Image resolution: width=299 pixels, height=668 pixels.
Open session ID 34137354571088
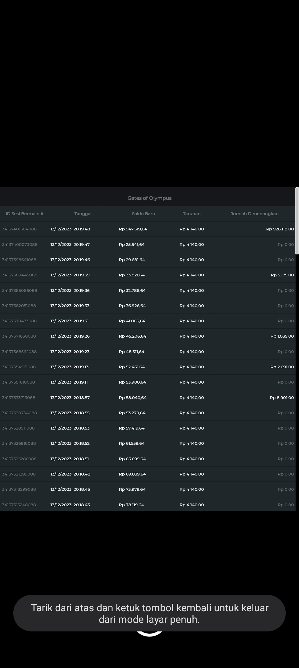pos(19,367)
